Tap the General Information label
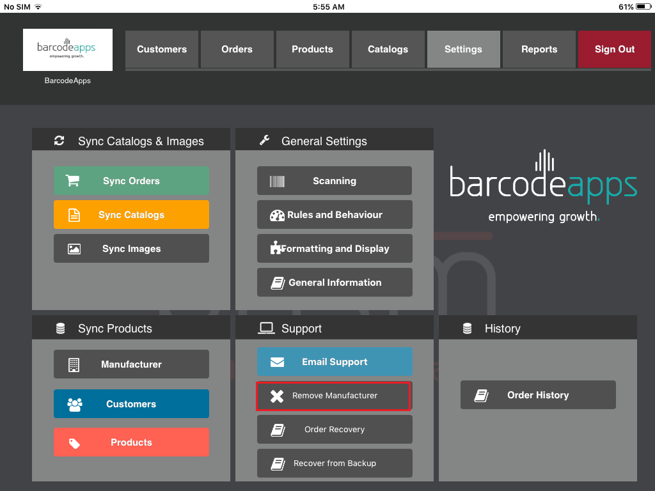The width and height of the screenshot is (655, 491). [x=335, y=283]
